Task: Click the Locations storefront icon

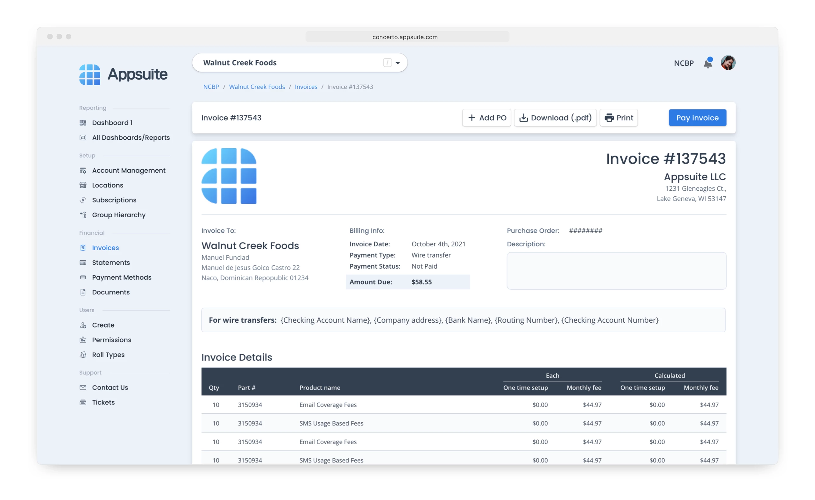Action: click(x=83, y=185)
